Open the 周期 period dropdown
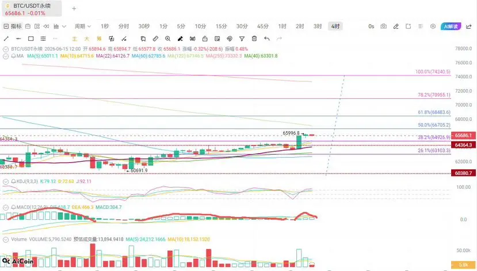Image resolution: width=477 pixels, height=271 pixels. (83, 26)
